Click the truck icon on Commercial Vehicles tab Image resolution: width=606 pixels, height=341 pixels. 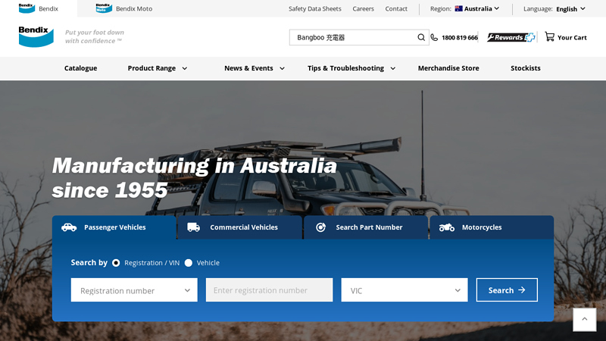[194, 227]
